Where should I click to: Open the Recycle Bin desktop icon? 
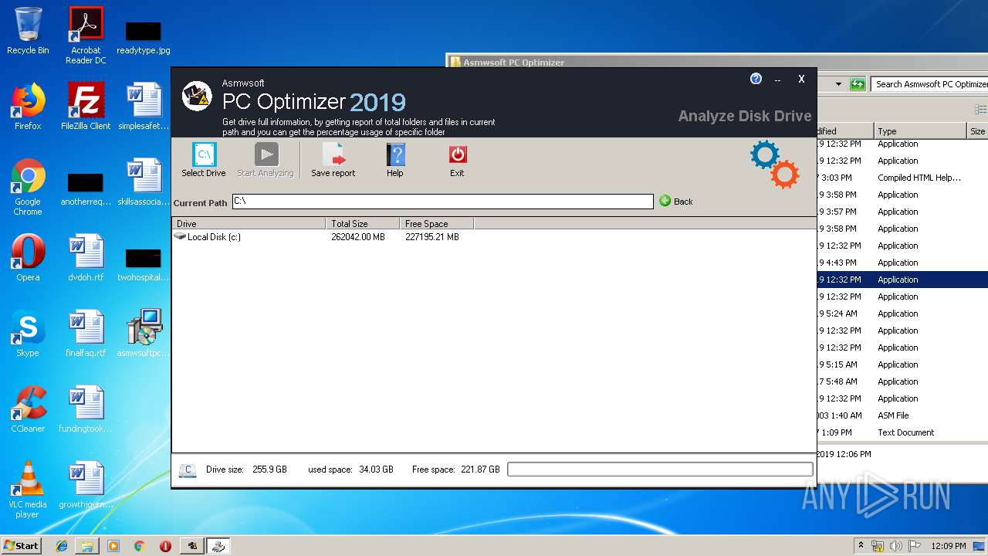[28, 31]
